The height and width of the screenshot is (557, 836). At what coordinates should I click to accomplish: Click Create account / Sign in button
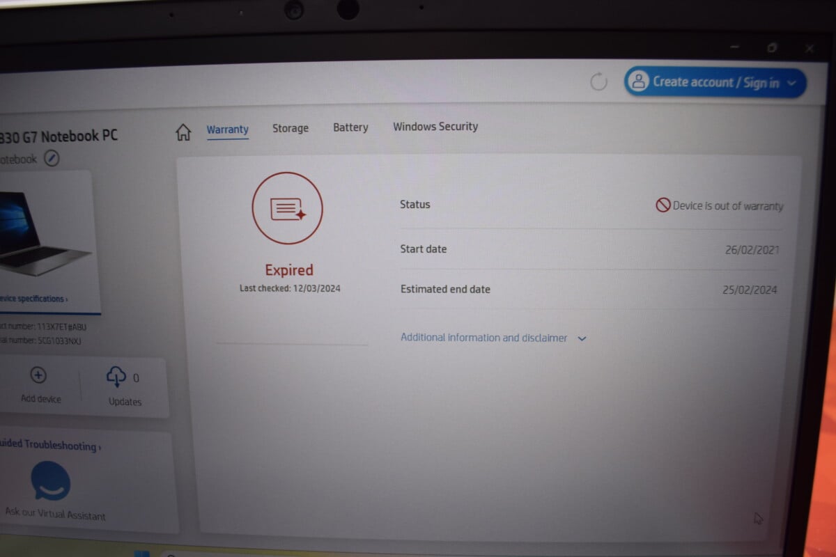715,82
